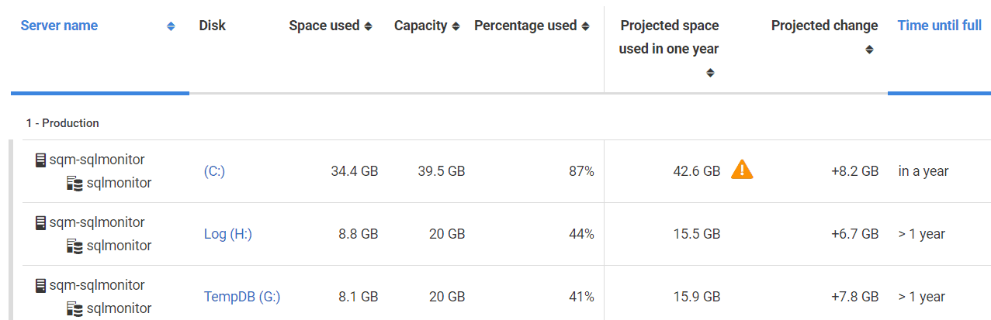This screenshot has width=991, height=320.
Task: Open the TempDB (G:) disk link
Action: (x=242, y=297)
